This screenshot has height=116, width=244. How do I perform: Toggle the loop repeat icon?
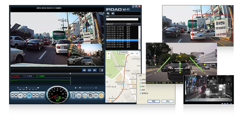(x=42, y=96)
